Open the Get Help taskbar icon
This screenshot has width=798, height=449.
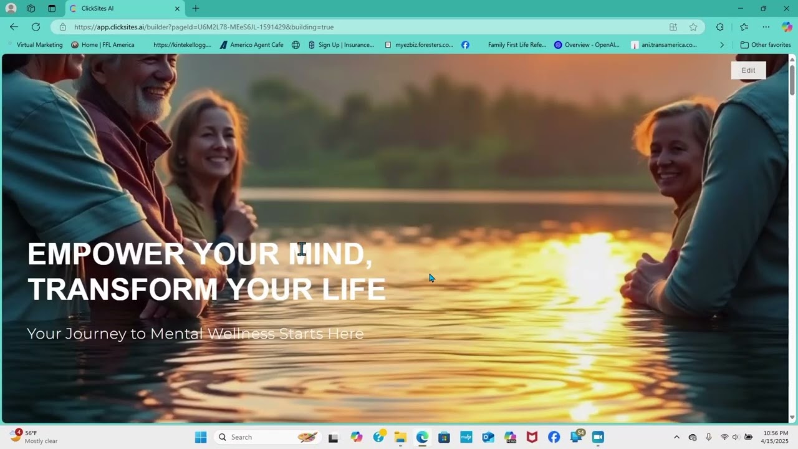(379, 437)
